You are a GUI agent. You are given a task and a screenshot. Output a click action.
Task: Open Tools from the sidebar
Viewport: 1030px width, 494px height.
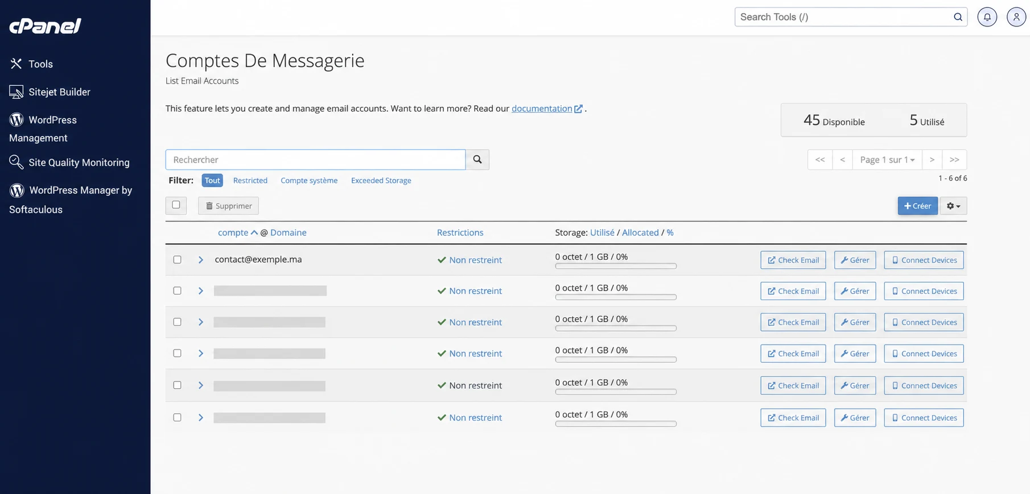tap(31, 64)
